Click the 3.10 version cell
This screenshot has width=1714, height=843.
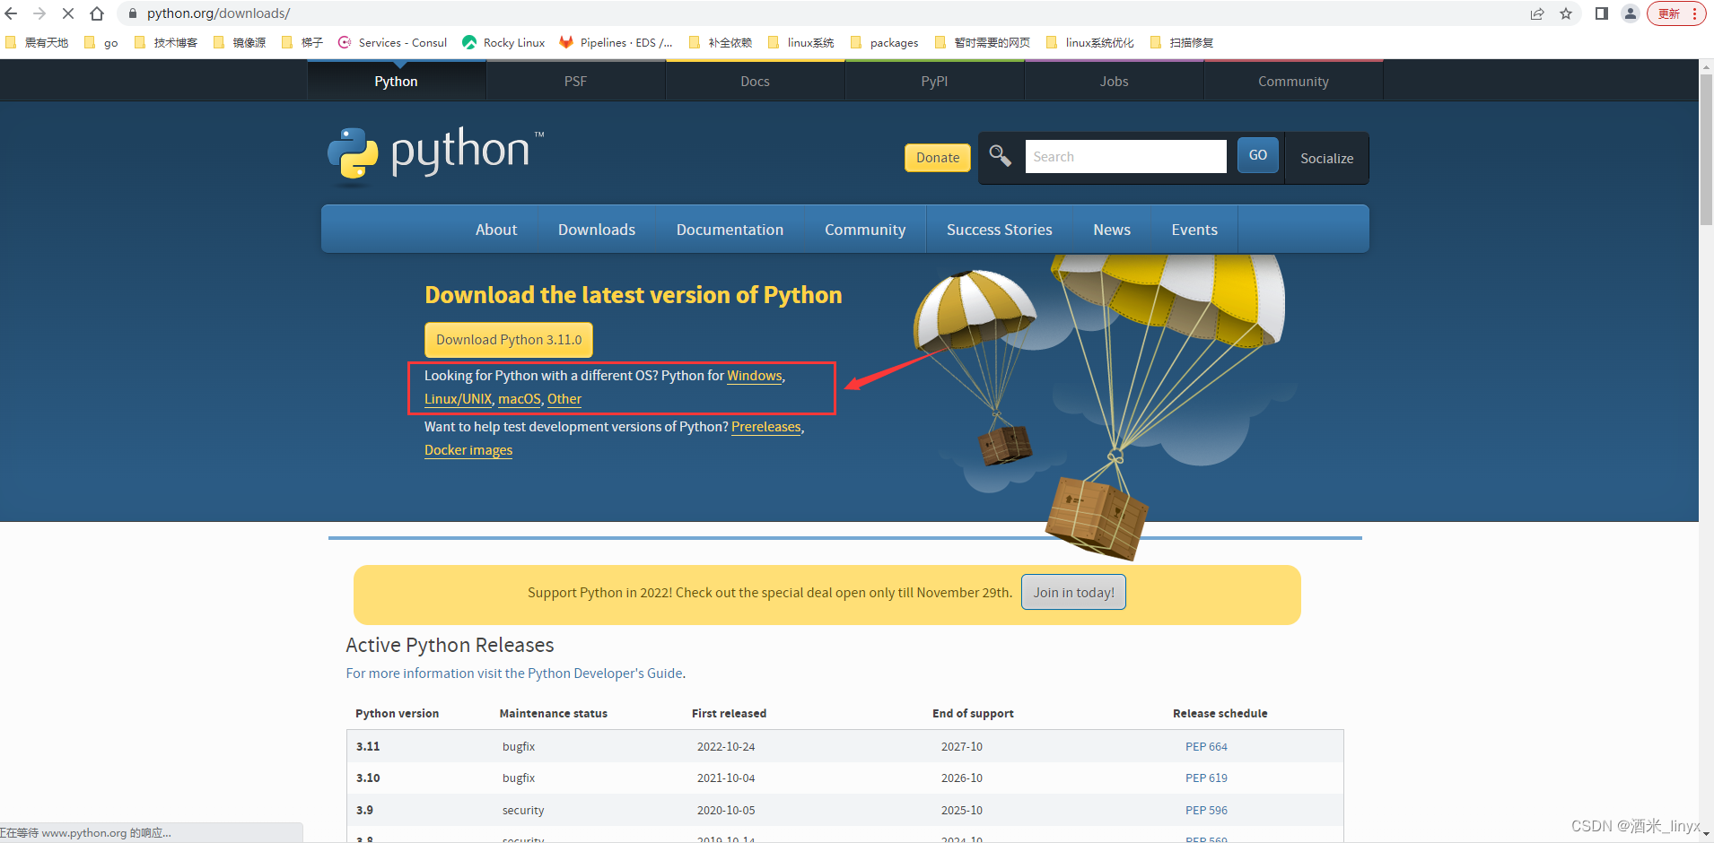click(368, 778)
